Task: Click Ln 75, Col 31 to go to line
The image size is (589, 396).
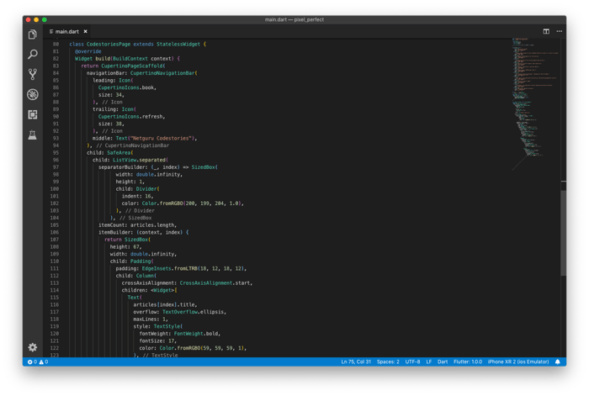Action: pos(354,362)
